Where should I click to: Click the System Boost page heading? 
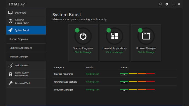click(67, 15)
